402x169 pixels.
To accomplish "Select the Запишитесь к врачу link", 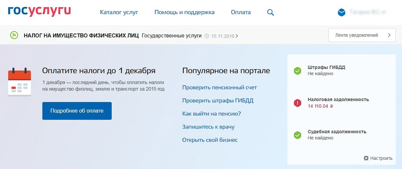I will (208, 127).
